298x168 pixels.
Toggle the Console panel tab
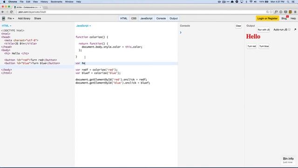[x=161, y=19]
